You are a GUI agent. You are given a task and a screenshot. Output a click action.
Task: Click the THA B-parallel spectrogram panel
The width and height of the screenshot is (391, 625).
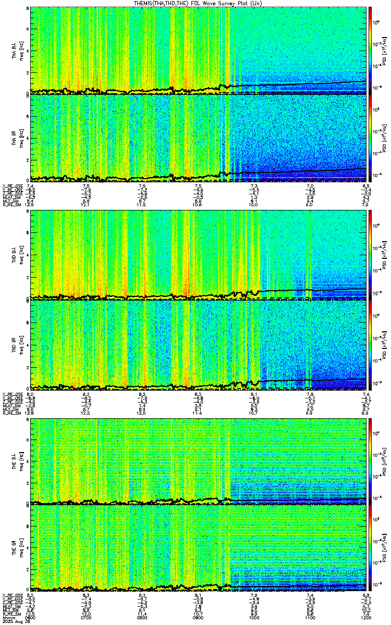pyautogui.click(x=199, y=137)
